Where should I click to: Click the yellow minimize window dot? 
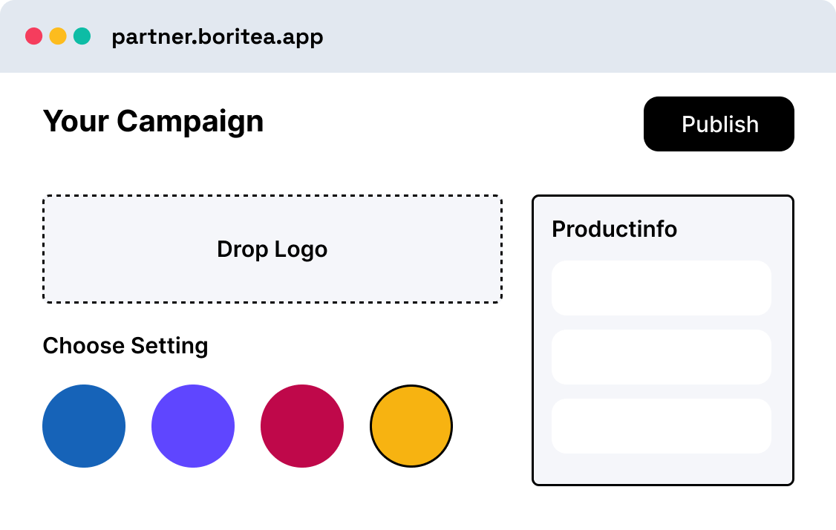coord(58,36)
